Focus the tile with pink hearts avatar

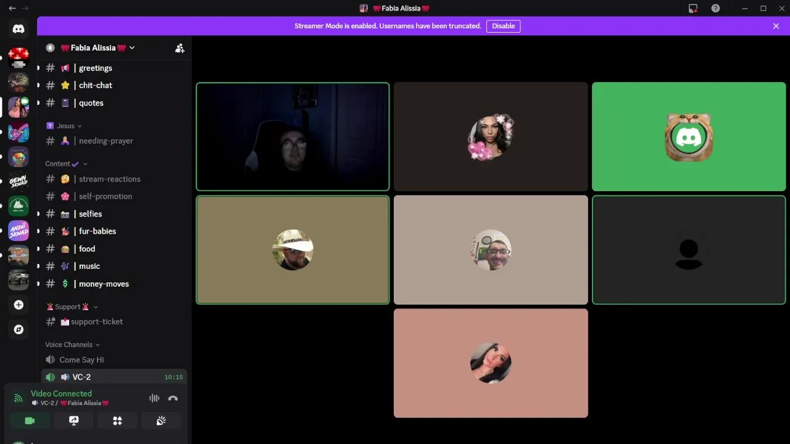pyautogui.click(x=491, y=136)
